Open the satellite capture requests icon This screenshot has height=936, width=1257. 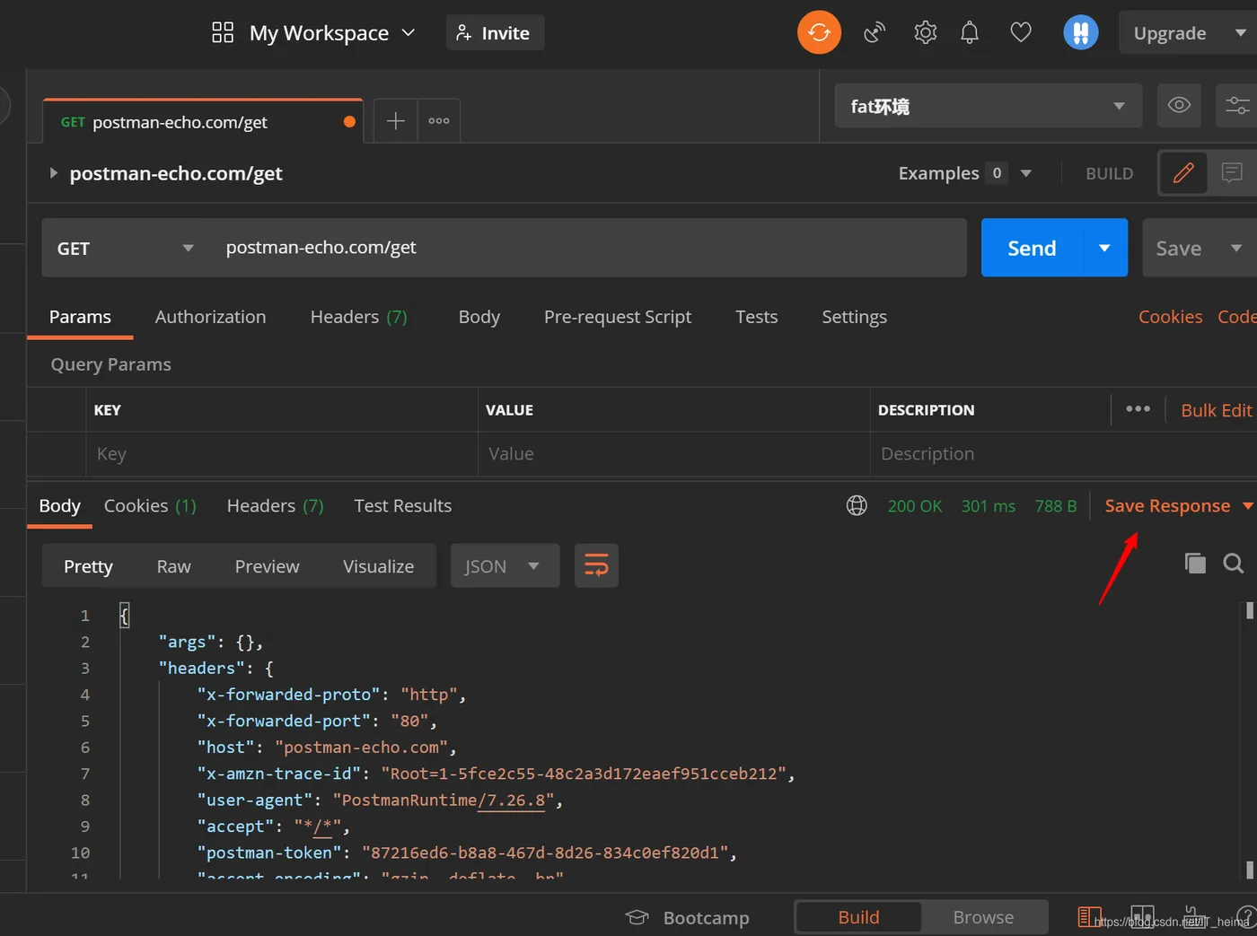(x=875, y=33)
